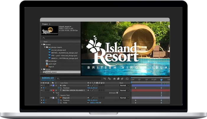The height and width of the screenshot is (119, 207).
Task: Click the graph icon beside rule Position
Action: pos(61,88)
